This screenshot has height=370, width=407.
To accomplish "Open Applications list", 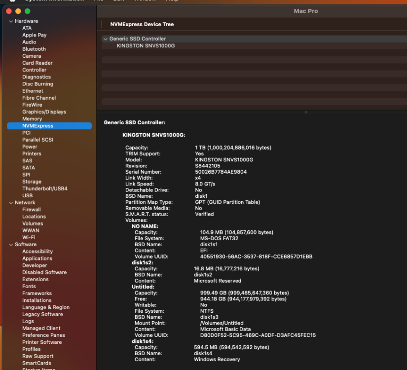I will pyautogui.click(x=37, y=259).
